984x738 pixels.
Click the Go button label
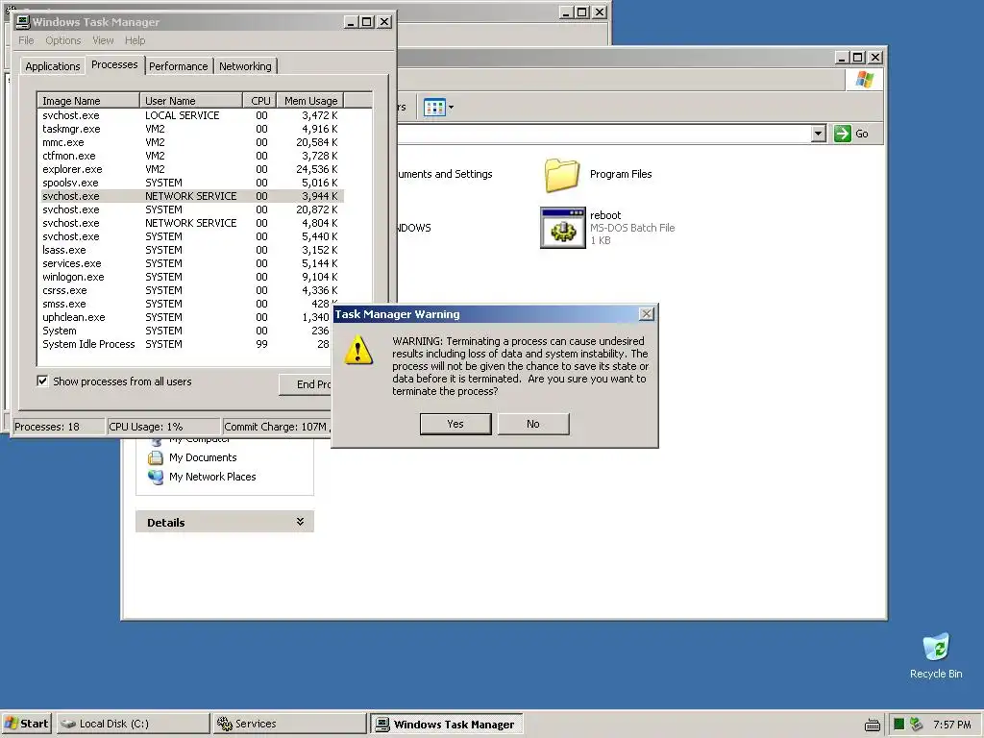[862, 134]
